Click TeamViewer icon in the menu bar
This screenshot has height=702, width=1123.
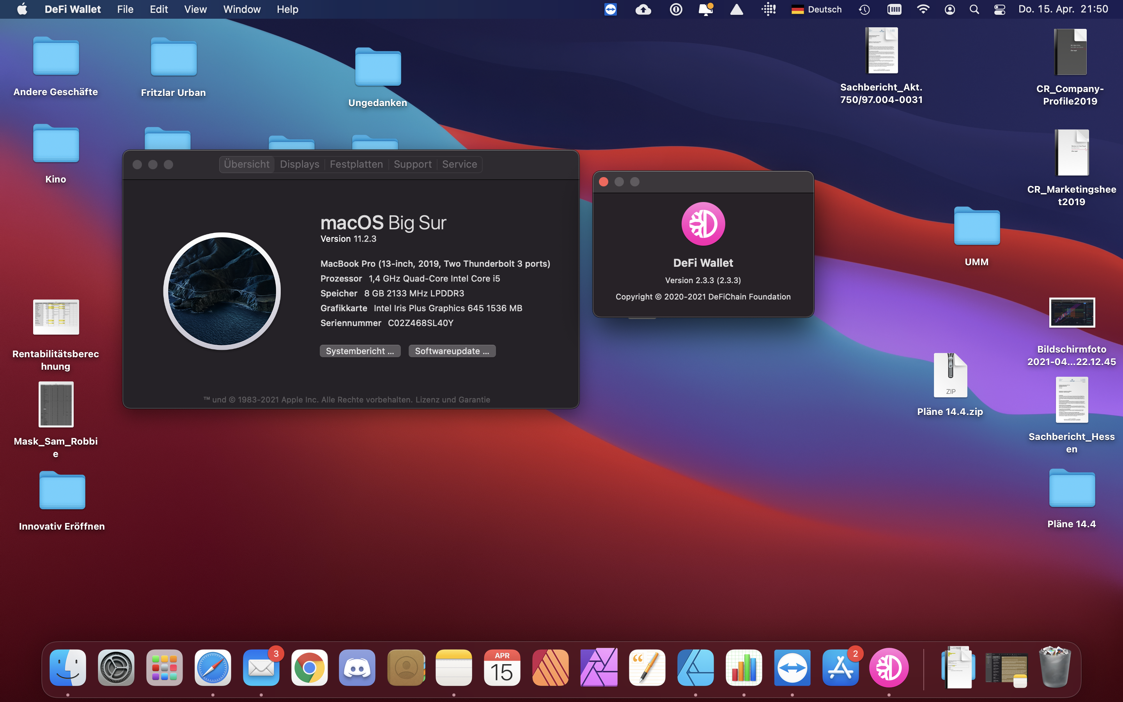[611, 9]
